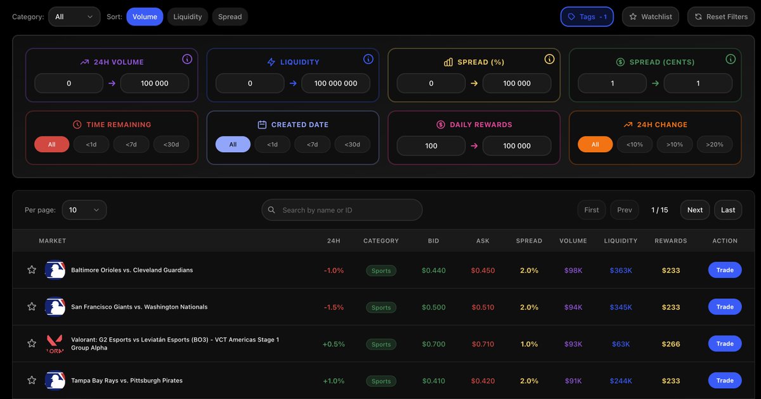Image resolution: width=761 pixels, height=399 pixels.
Task: Select <7d under Time Remaining
Action: (x=131, y=145)
